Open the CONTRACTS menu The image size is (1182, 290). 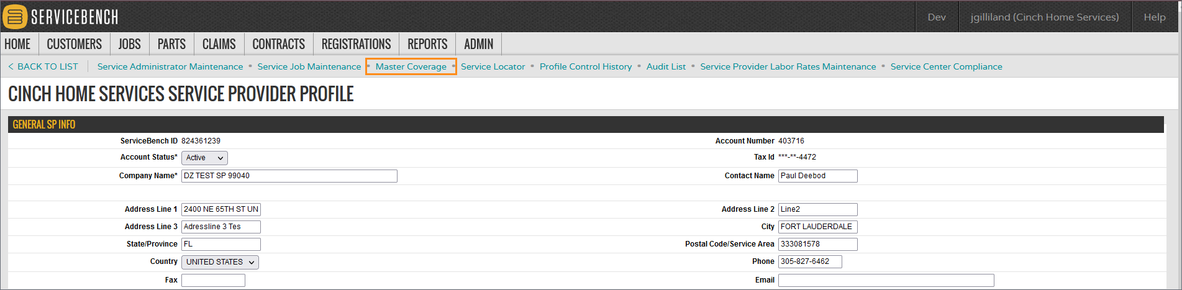click(279, 44)
